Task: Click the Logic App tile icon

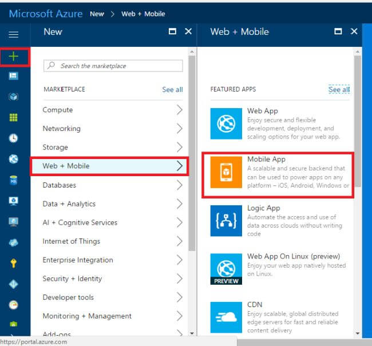Action: tap(226, 221)
